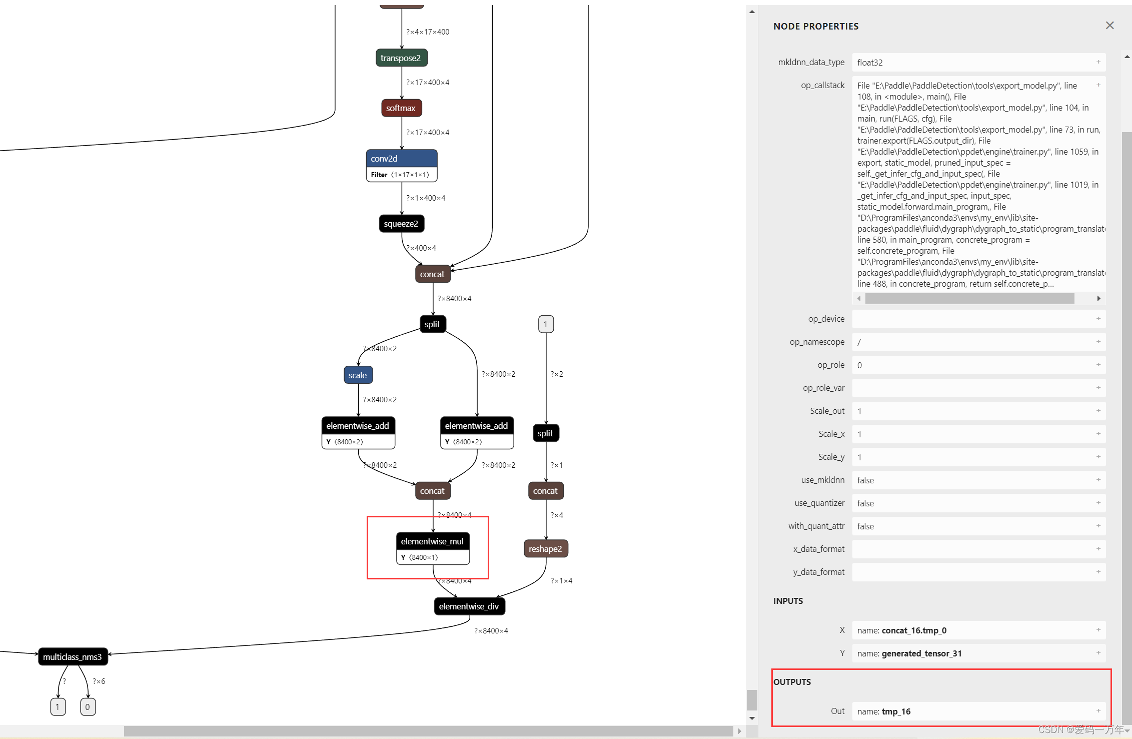Select the elementwise_add node without scale input
1132x739 pixels.
click(x=477, y=426)
